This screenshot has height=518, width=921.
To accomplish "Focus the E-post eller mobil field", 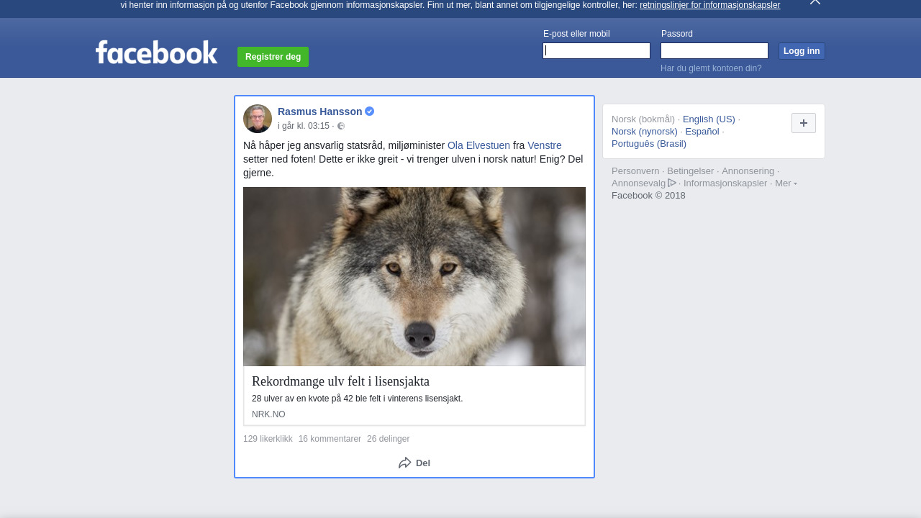I will (x=596, y=50).
